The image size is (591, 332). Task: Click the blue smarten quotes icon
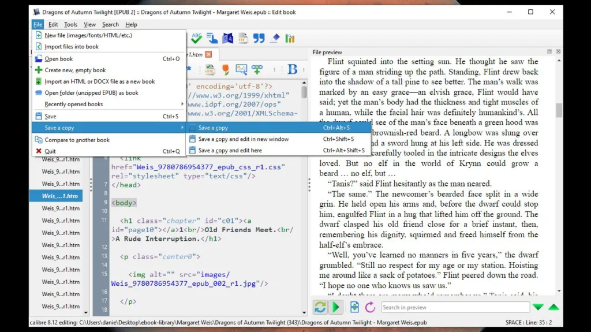259,38
